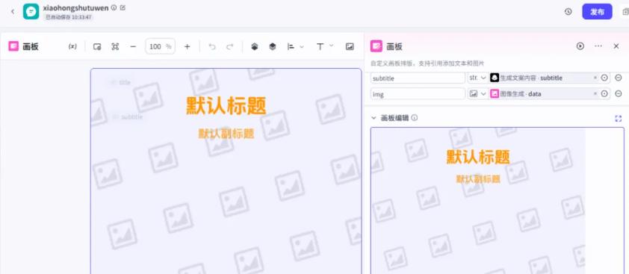The image size is (629, 274).
Task: Click the canvas size settings icon
Action: (x=97, y=46)
